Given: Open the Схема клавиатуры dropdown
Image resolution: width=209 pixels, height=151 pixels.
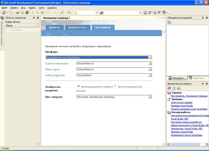Looking at the screenshot, I should [150, 63].
